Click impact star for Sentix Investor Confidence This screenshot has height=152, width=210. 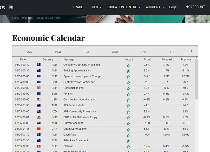coord(128,83)
